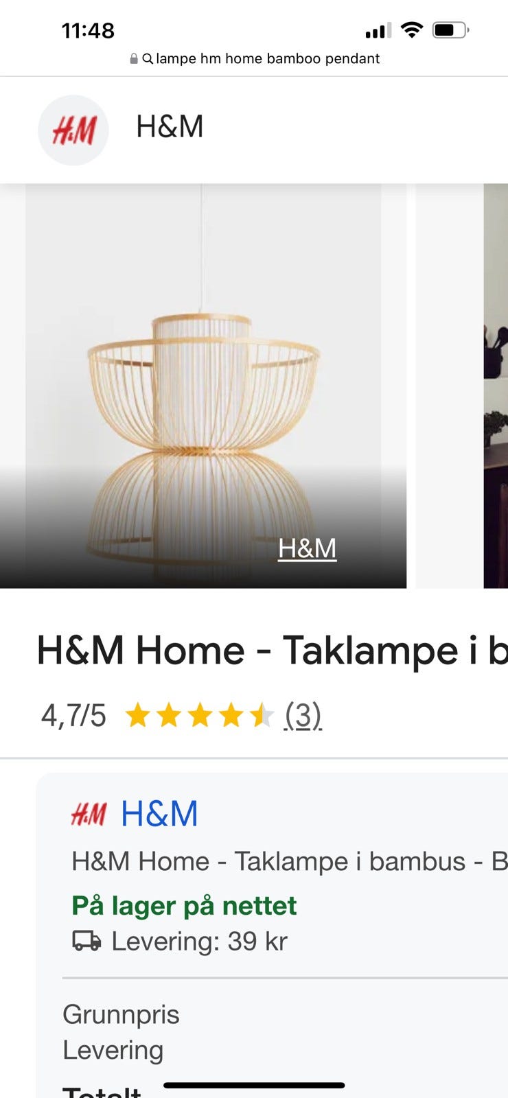Tap the H&M Home - Taklampe product title

272,651
